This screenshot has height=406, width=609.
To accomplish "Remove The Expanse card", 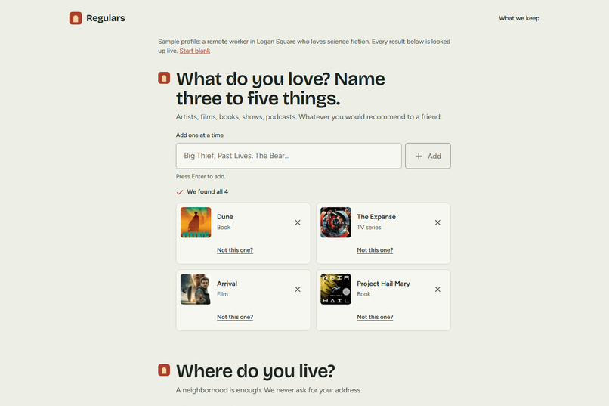I will click(437, 222).
